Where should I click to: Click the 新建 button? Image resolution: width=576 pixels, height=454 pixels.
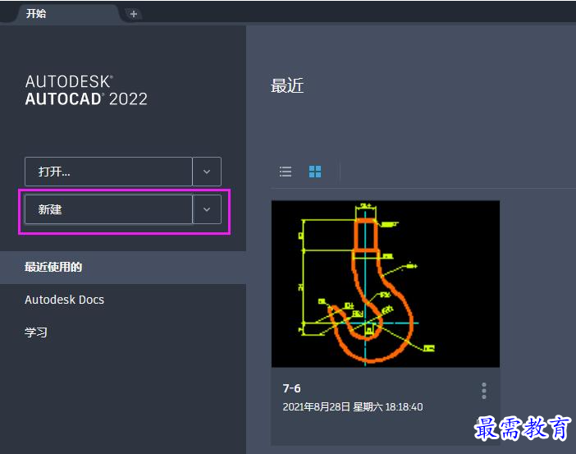(x=108, y=209)
